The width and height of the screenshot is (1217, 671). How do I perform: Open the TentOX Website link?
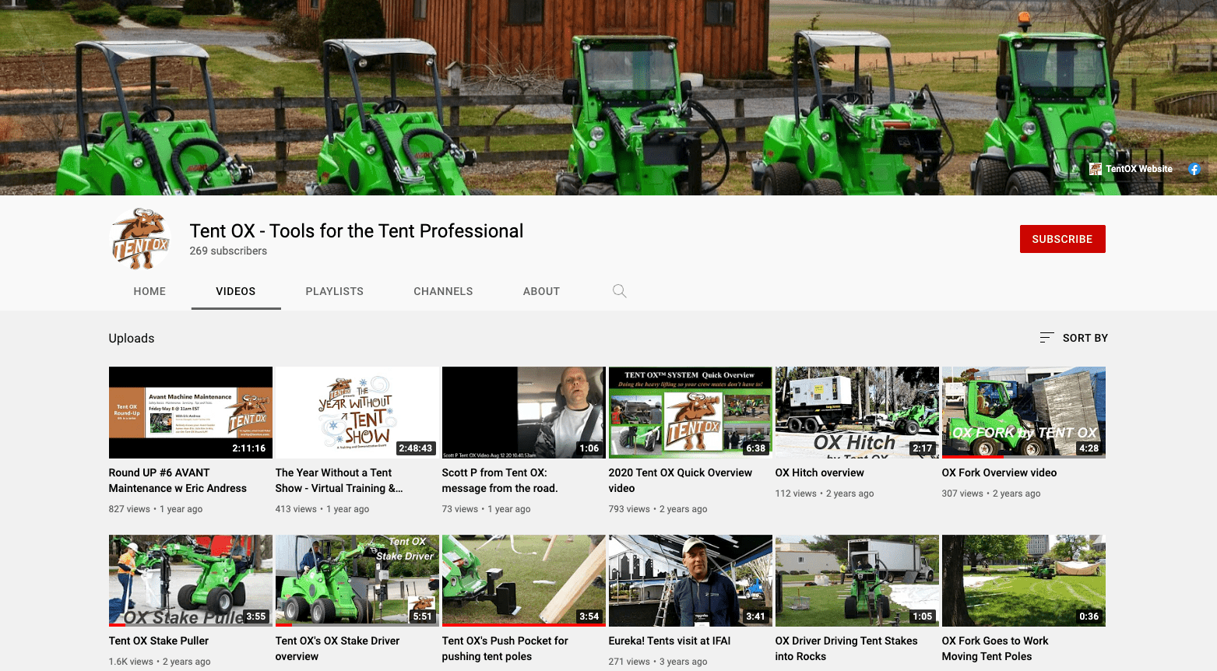1138,169
